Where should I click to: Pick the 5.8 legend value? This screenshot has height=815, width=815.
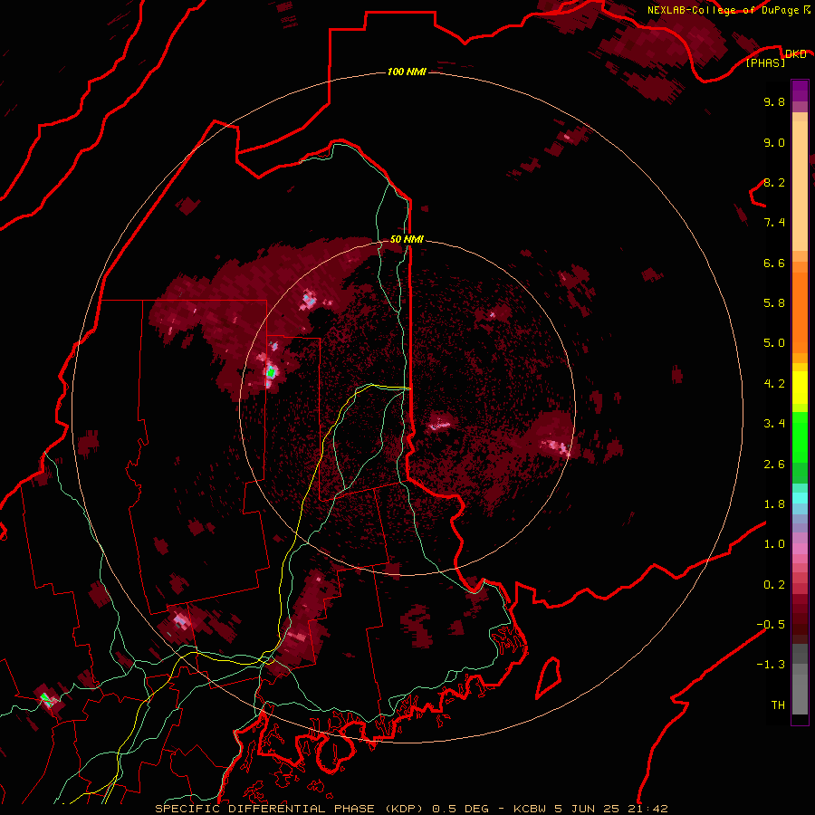pyautogui.click(x=774, y=303)
